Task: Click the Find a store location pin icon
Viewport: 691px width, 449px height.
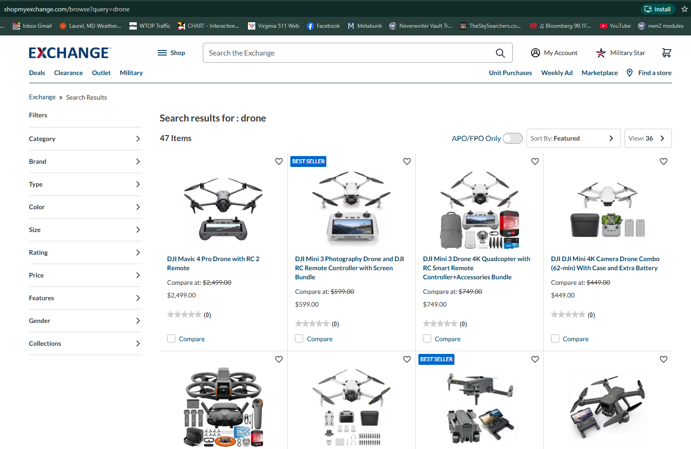Action: (x=629, y=73)
